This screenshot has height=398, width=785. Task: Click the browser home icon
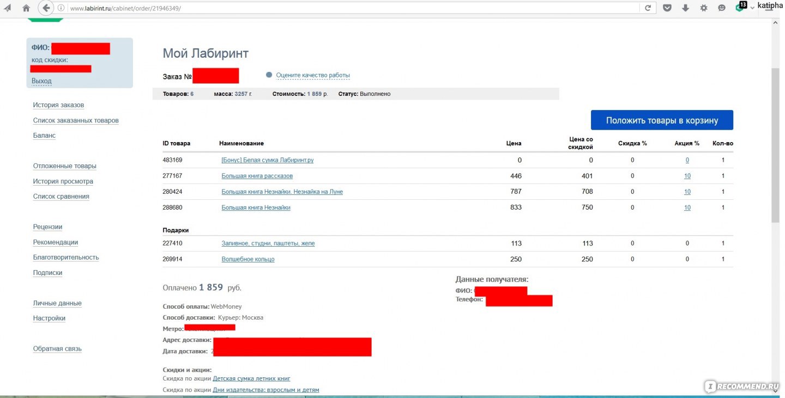click(x=26, y=8)
